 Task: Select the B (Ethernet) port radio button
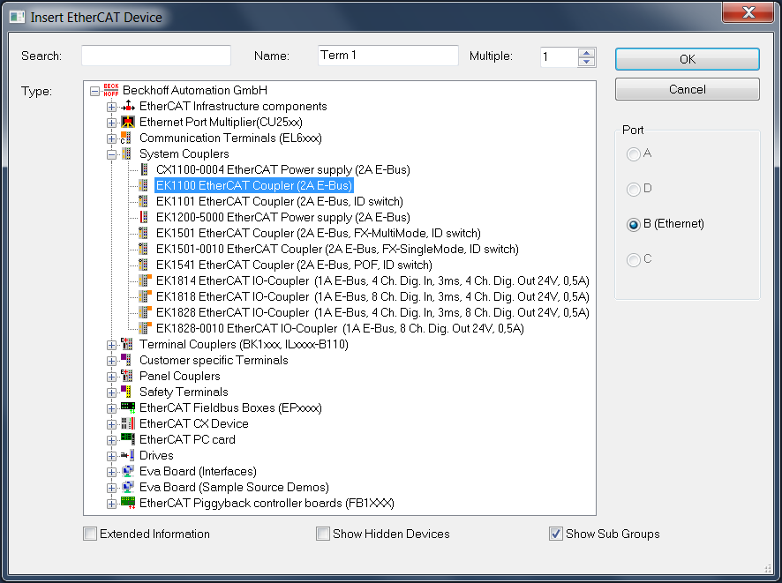[634, 225]
